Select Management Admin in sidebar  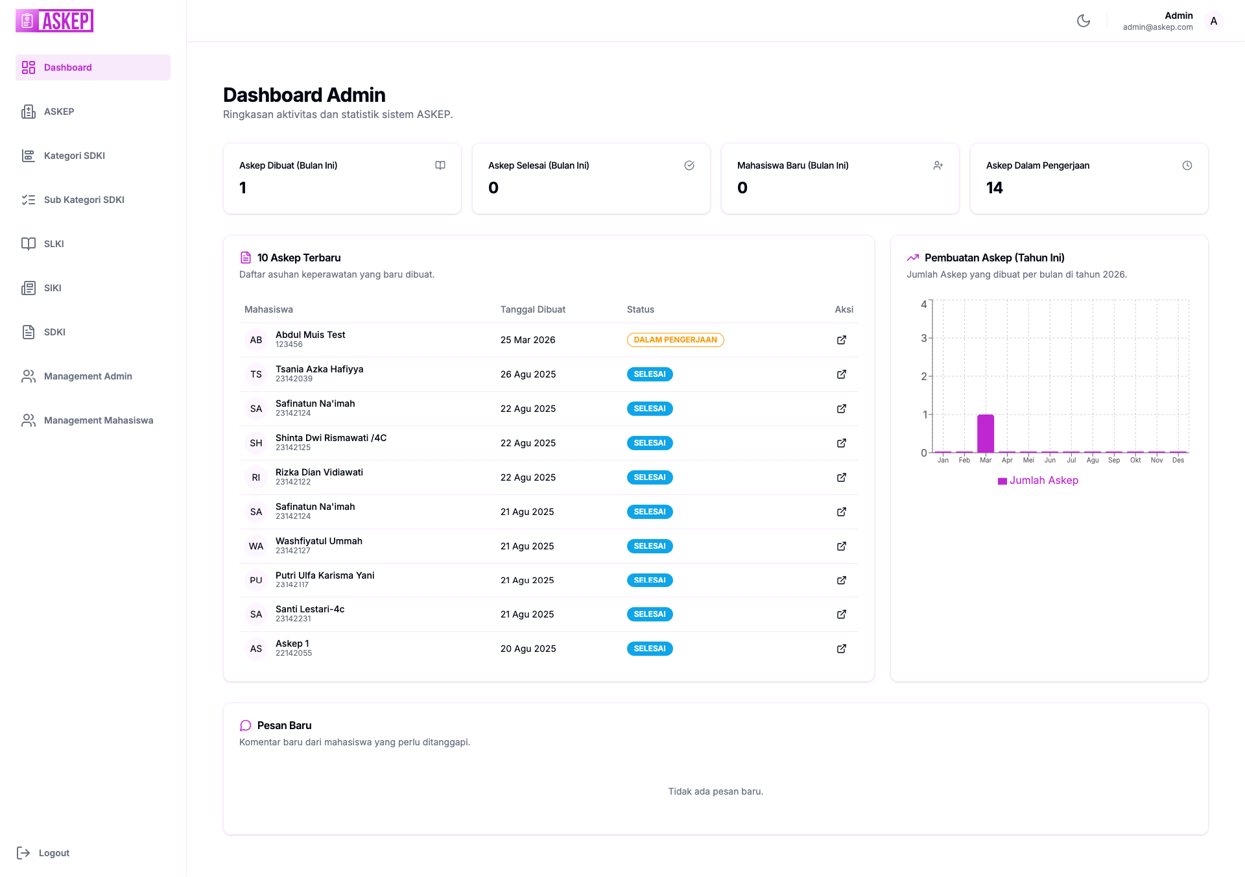(x=88, y=376)
